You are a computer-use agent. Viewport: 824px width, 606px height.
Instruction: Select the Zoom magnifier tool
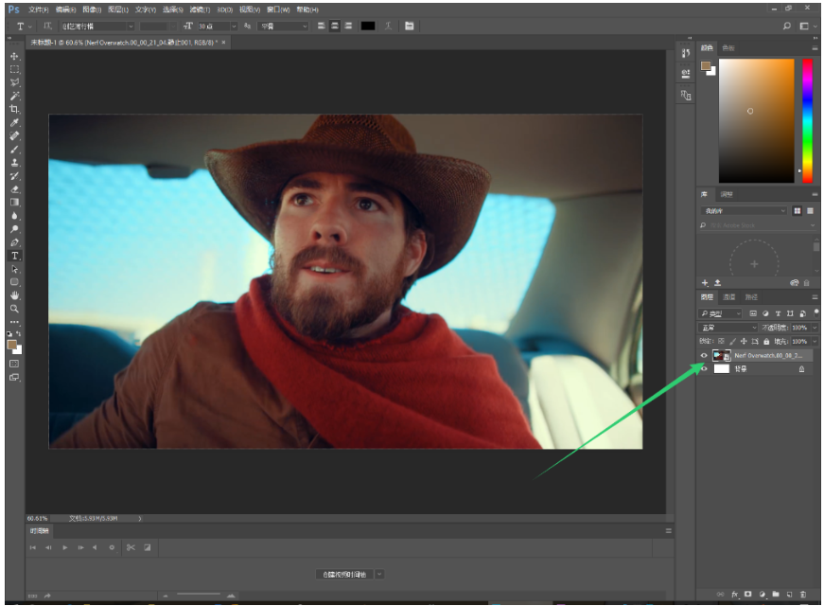point(14,309)
